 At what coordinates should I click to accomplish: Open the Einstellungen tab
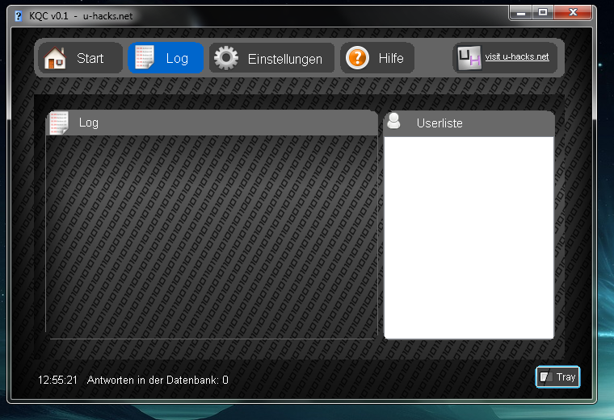tap(284, 59)
